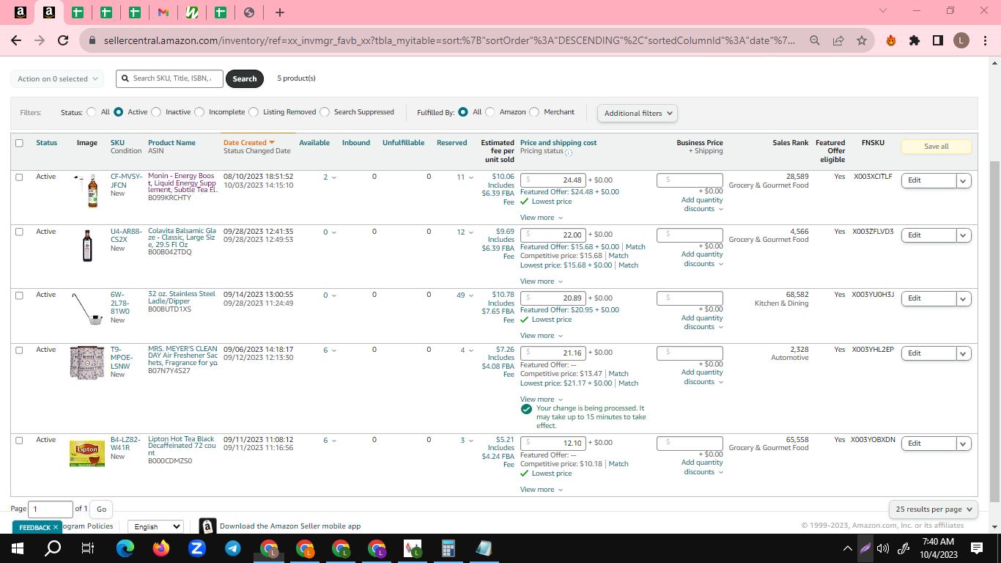Image resolution: width=1001 pixels, height=563 pixels.
Task: Open the Windows Start menu
Action: pos(18,548)
